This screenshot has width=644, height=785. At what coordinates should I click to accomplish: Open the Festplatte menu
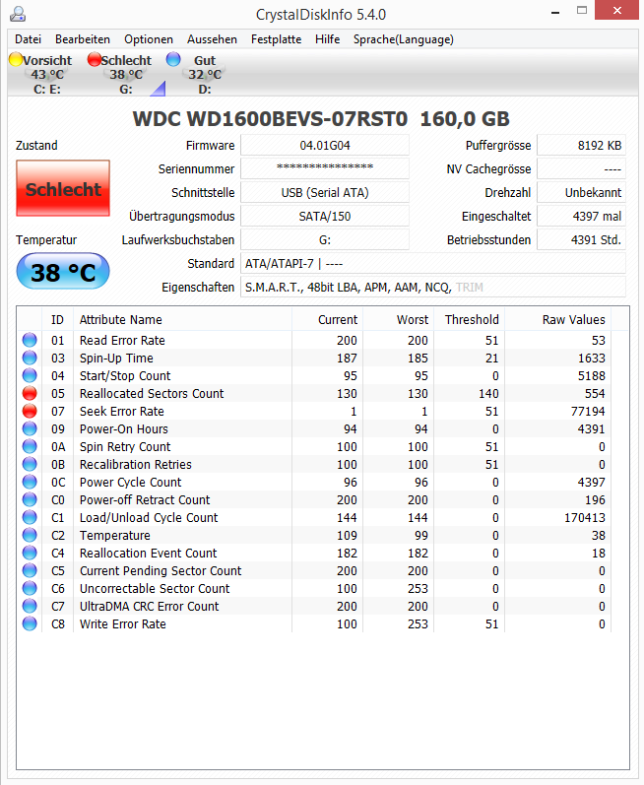[277, 39]
